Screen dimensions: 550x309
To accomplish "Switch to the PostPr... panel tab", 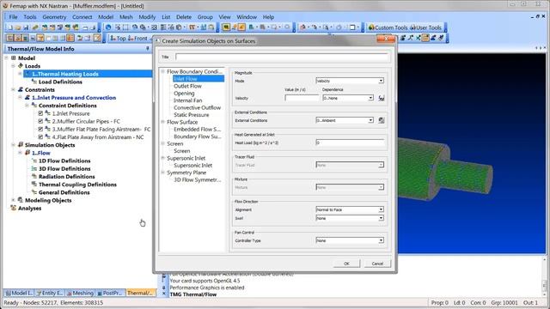I will tap(109, 293).
